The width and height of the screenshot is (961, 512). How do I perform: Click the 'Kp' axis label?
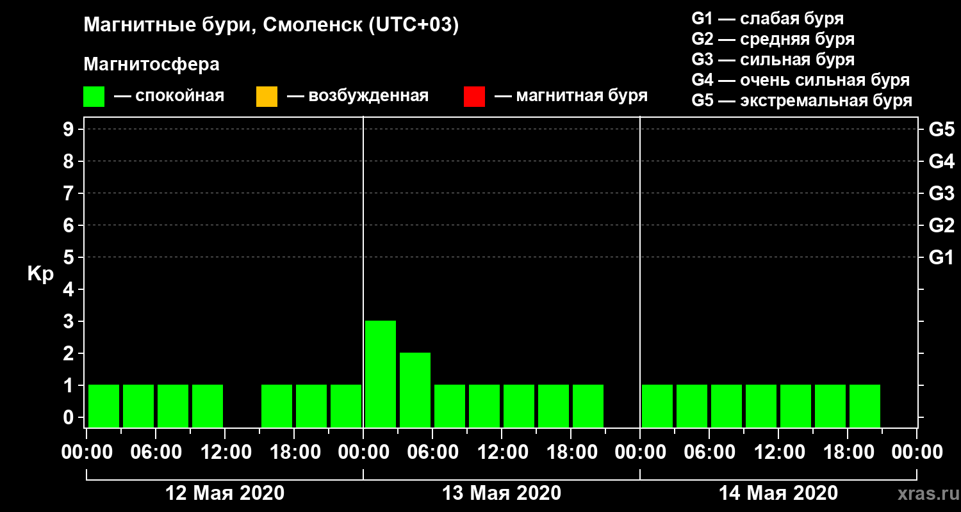pos(41,274)
